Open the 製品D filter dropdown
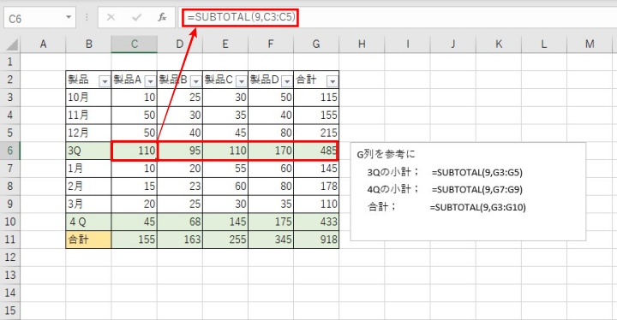 [x=287, y=81]
